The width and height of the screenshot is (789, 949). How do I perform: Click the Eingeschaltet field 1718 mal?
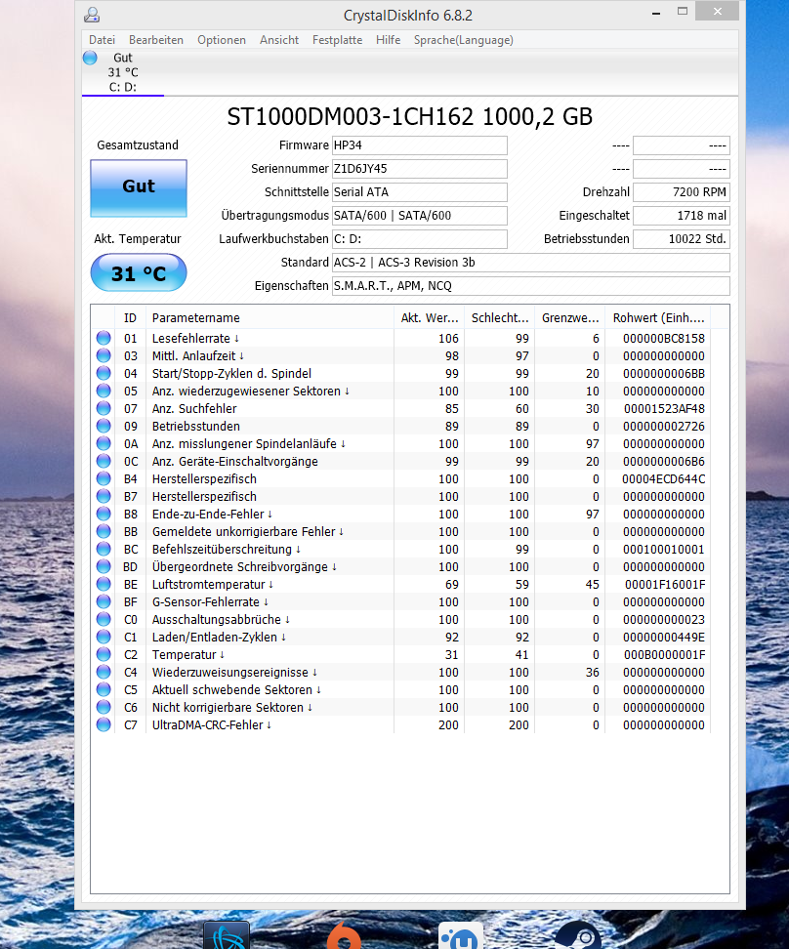tap(682, 216)
